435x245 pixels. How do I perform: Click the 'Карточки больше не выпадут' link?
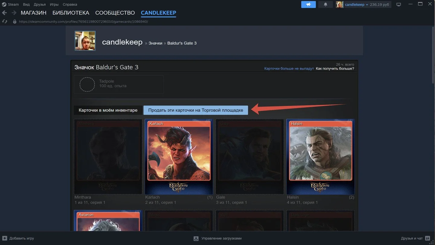tap(289, 69)
